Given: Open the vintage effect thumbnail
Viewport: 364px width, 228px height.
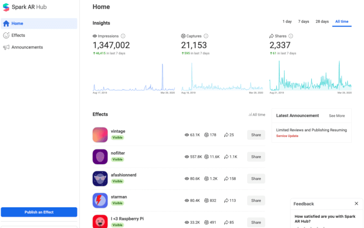Looking at the screenshot, I should 100,135.
